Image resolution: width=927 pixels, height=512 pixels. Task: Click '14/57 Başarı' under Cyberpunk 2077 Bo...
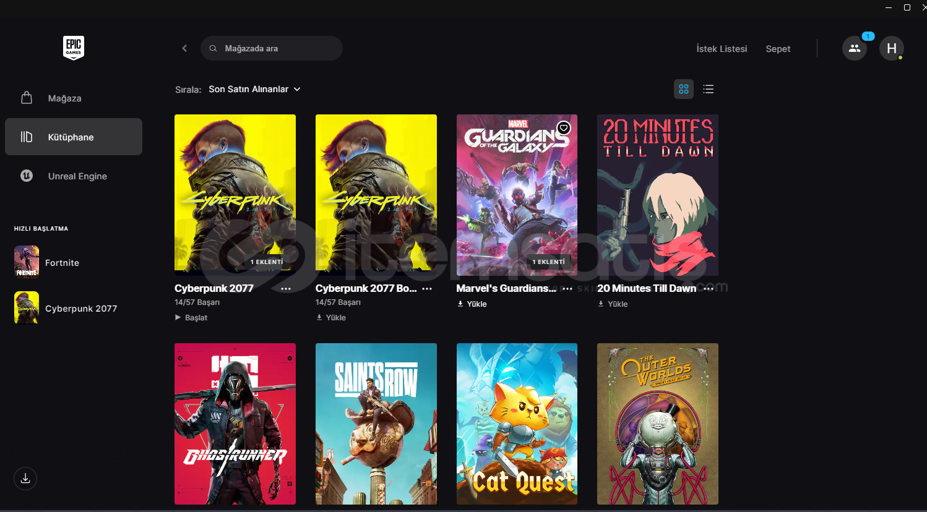tap(338, 302)
